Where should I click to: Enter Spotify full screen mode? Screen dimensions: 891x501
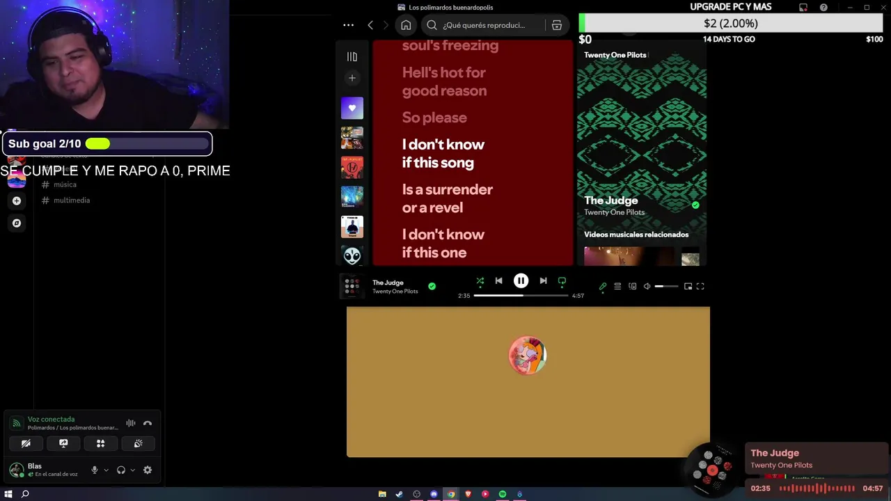700,286
